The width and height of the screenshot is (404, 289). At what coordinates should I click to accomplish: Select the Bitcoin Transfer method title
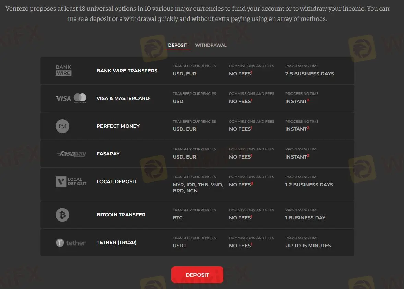click(x=121, y=215)
